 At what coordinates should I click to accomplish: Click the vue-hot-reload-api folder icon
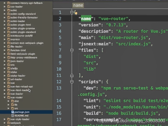click(9, 87)
